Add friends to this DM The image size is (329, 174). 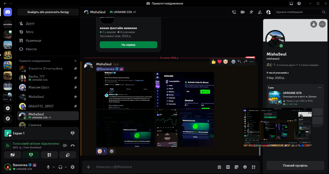tap(260, 12)
